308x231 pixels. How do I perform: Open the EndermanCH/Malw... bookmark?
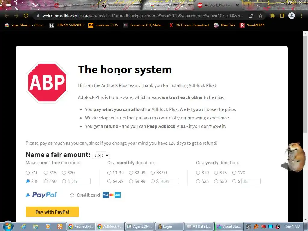(143, 25)
